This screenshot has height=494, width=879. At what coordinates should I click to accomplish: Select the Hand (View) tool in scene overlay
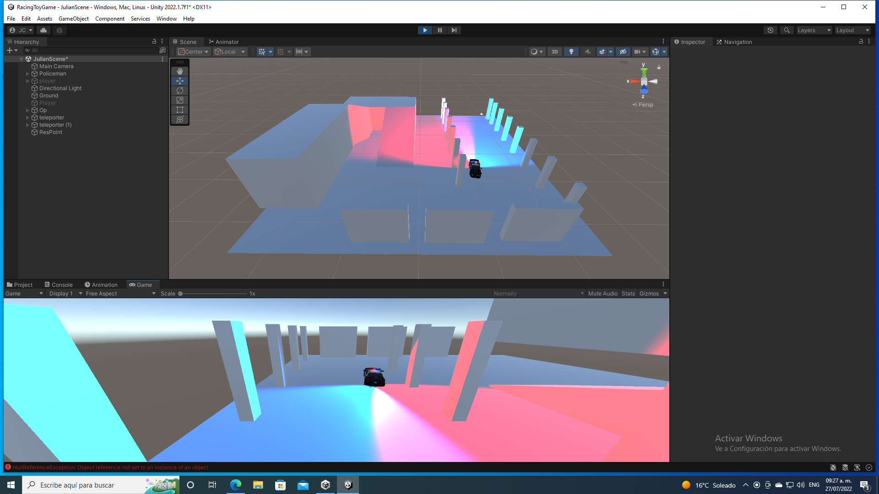[x=180, y=71]
